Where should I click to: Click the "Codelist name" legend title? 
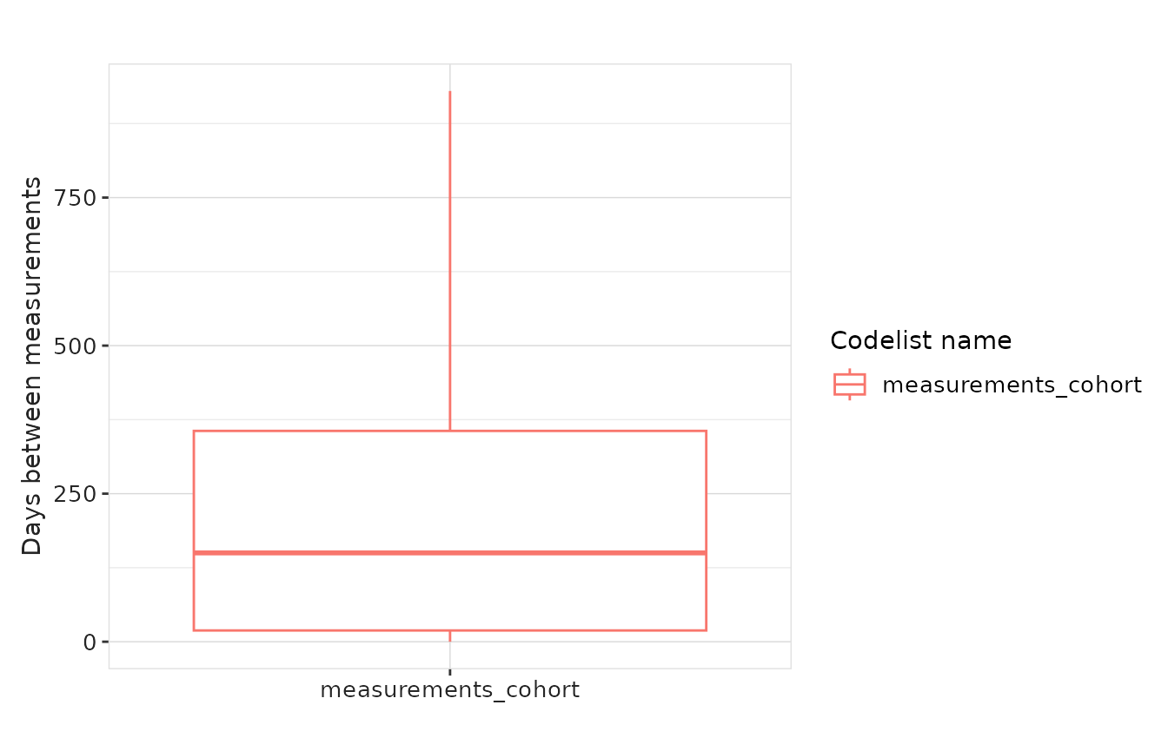coord(920,341)
